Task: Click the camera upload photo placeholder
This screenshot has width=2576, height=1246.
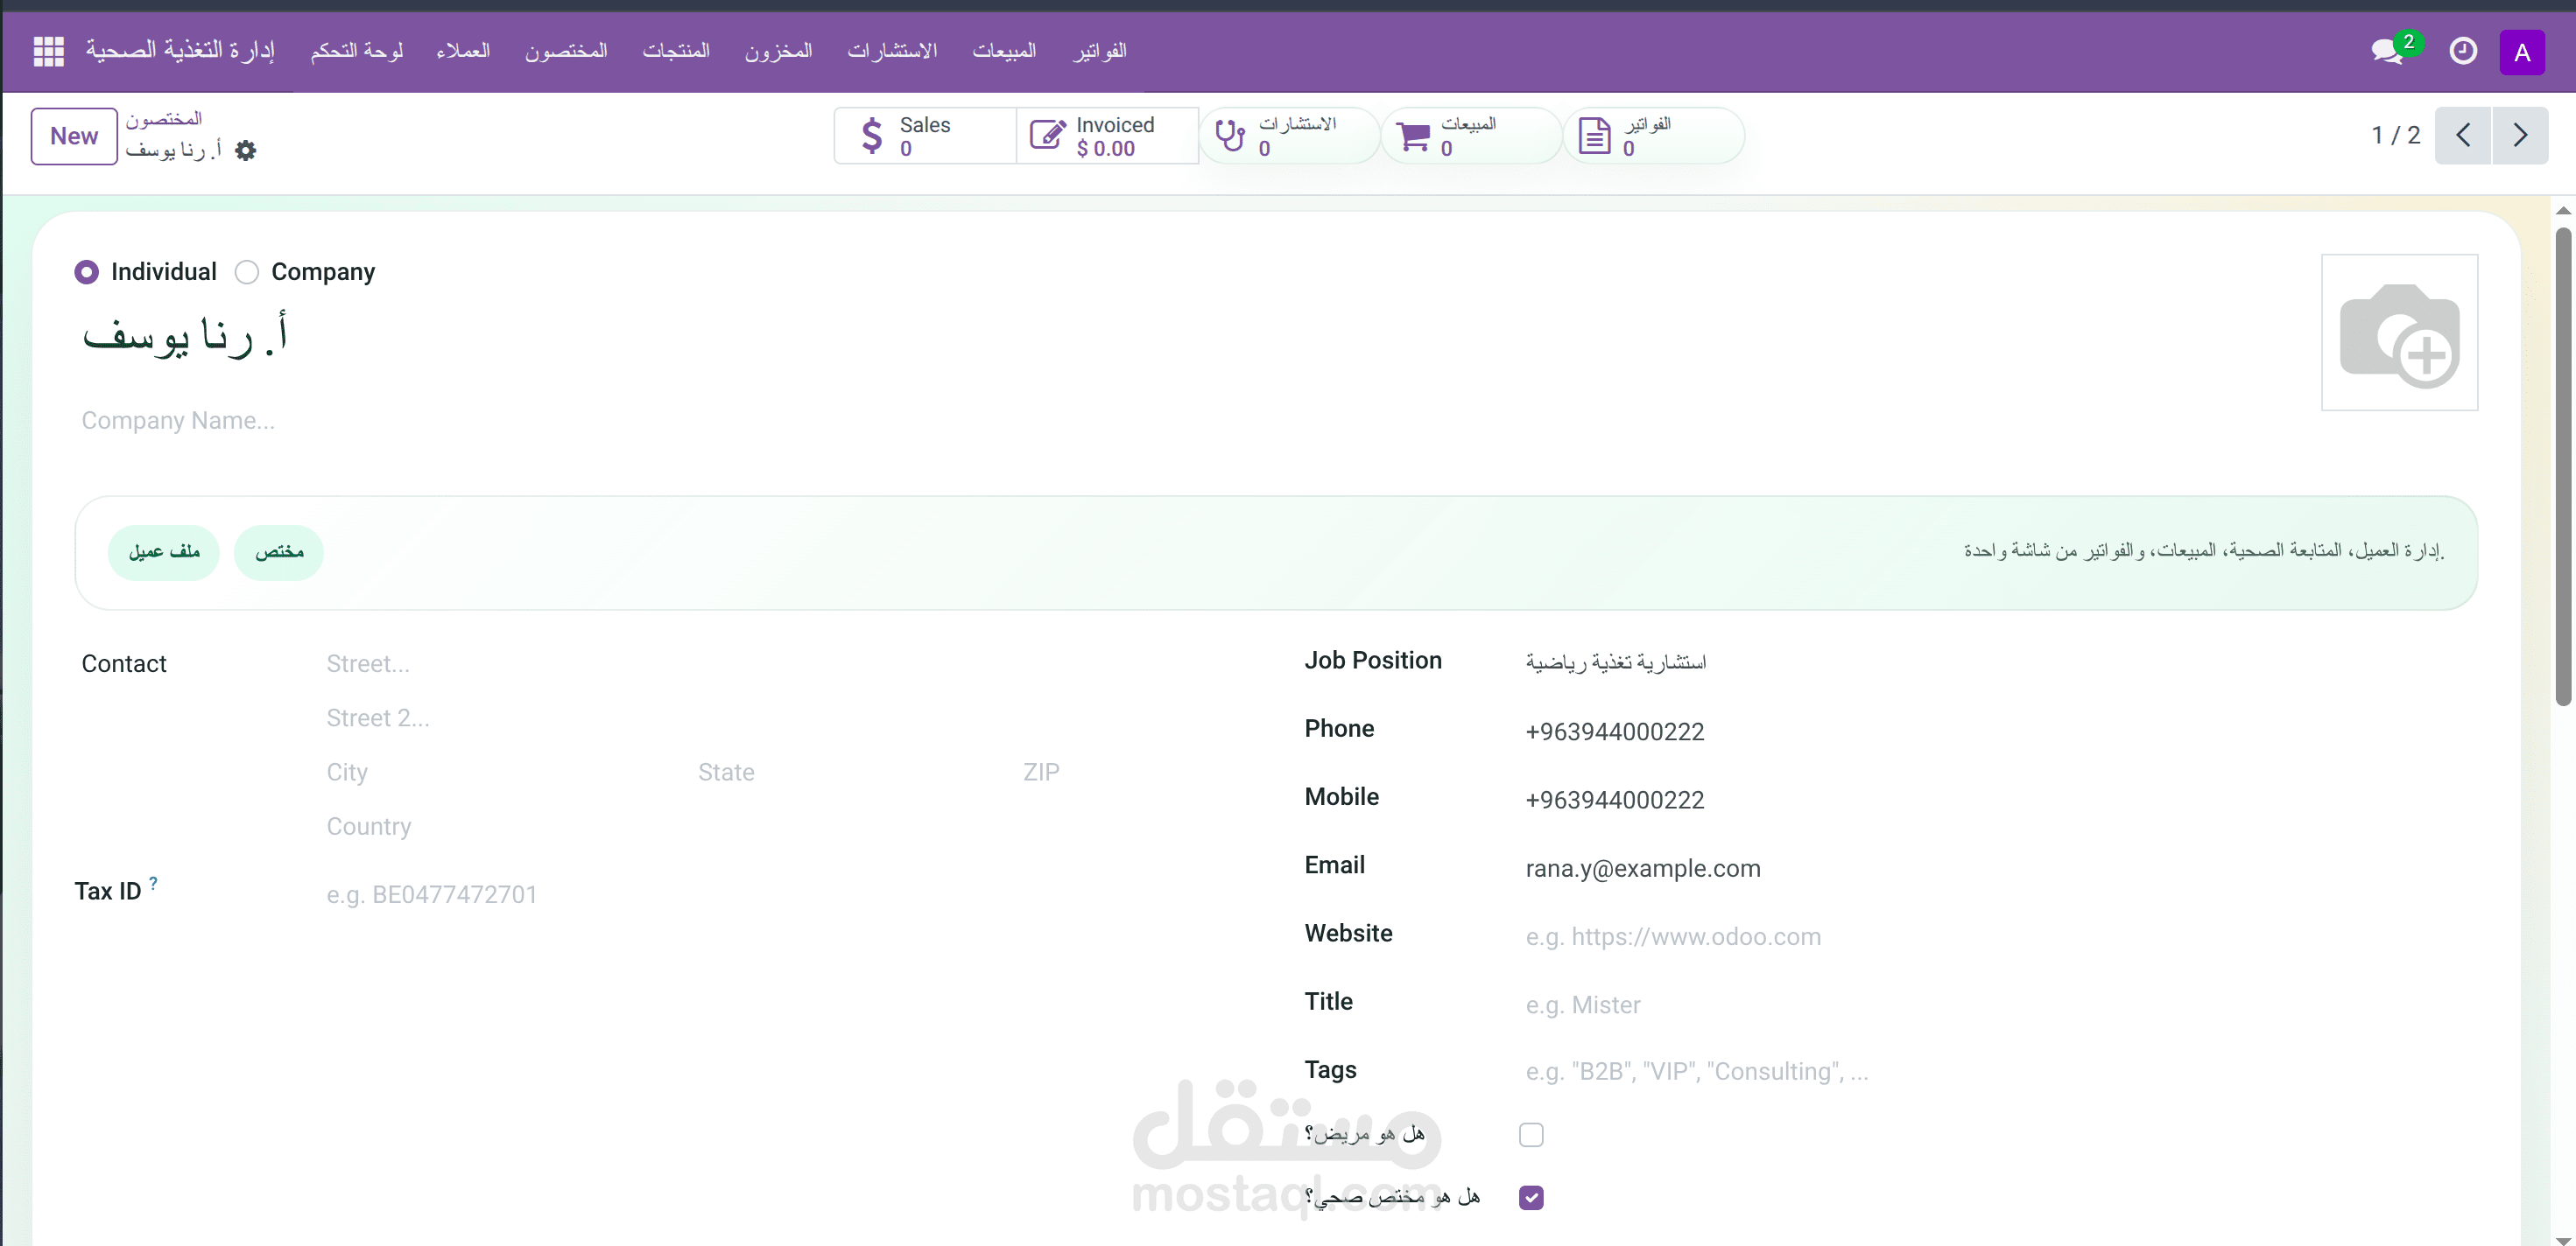Action: tap(2398, 332)
